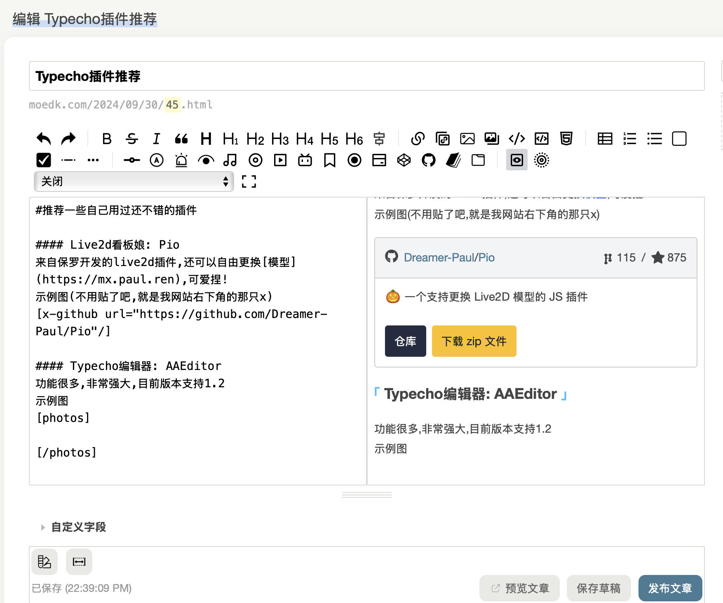Open the Dreamer-Paul/Pio repository link
This screenshot has height=603, width=723.
449,257
